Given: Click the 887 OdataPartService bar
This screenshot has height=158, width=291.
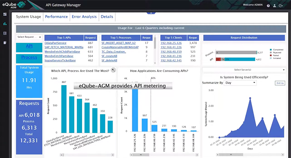Looking at the screenshot, I should click(64, 109).
